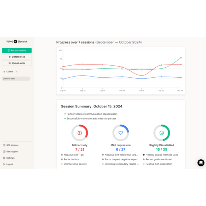Click Interpersonal anxiety item
Screen dimensions: 206x206
(x=74, y=164)
